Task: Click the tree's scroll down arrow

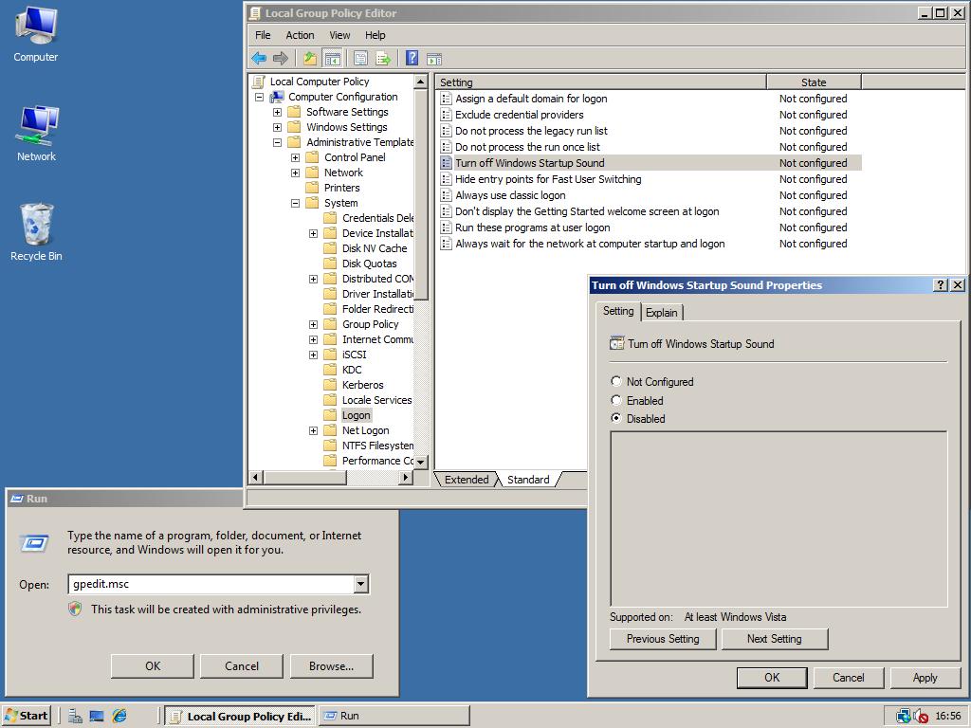Action: (x=421, y=462)
